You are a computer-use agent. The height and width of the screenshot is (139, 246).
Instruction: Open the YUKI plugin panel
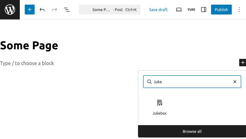(191, 10)
